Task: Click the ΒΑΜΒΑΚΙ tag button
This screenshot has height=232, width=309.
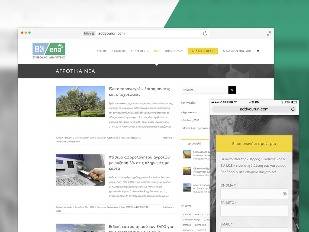Action: pyautogui.click(x=187, y=225)
